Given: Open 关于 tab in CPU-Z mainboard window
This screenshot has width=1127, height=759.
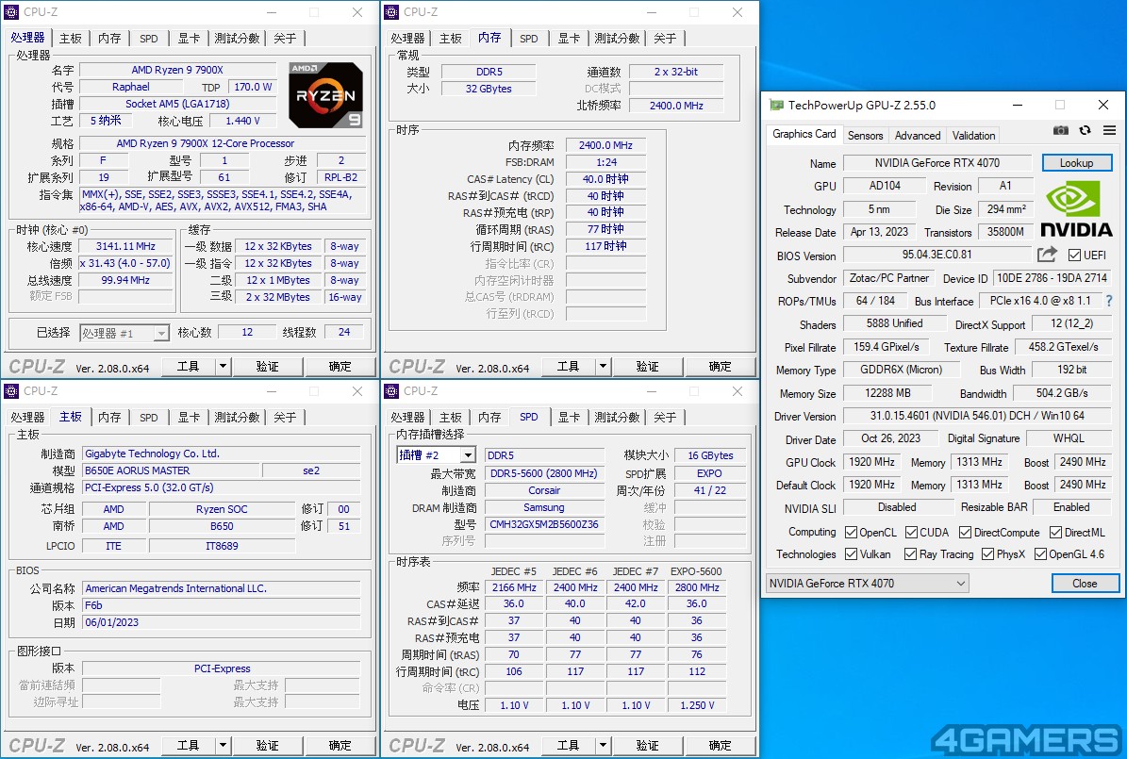Looking at the screenshot, I should click(286, 417).
